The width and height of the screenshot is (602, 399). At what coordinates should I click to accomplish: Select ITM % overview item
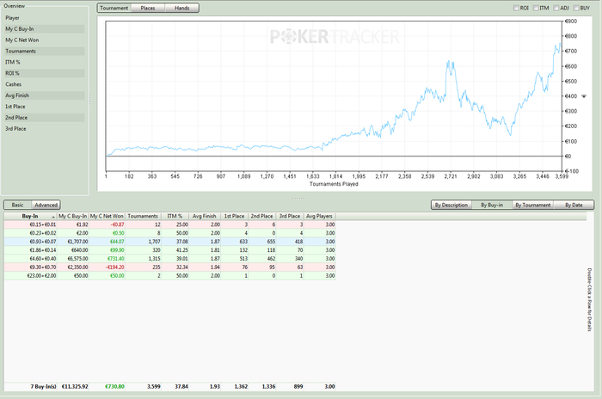point(44,62)
